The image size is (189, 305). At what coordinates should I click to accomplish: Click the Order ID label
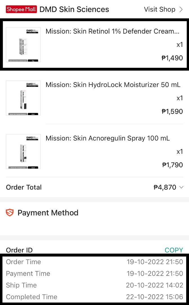tap(19, 250)
